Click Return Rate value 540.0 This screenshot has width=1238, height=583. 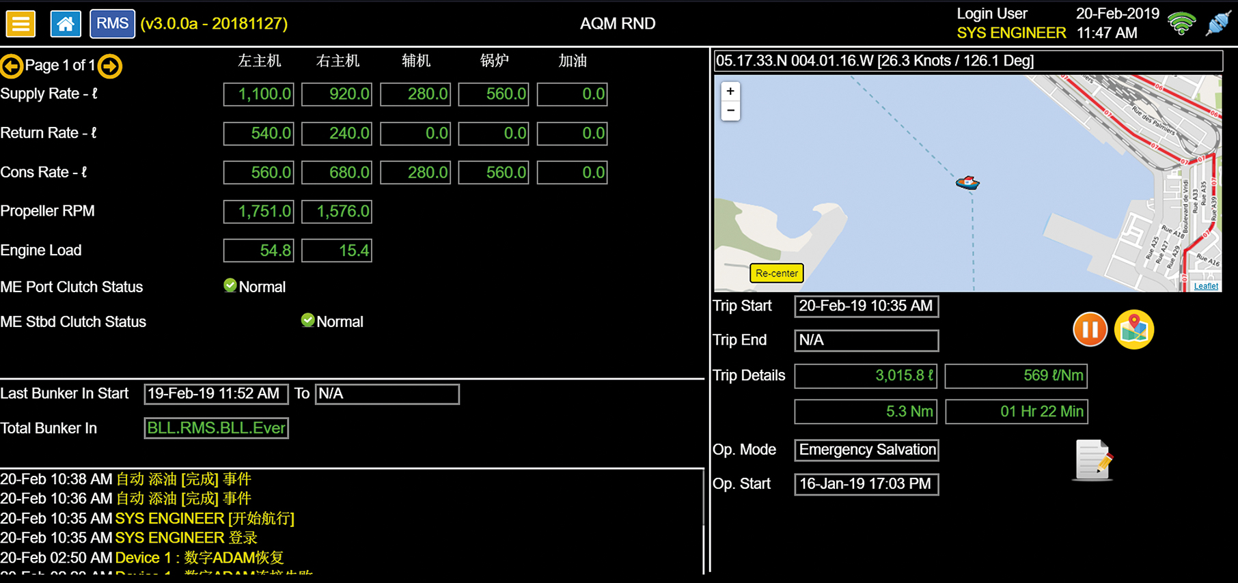tap(258, 134)
